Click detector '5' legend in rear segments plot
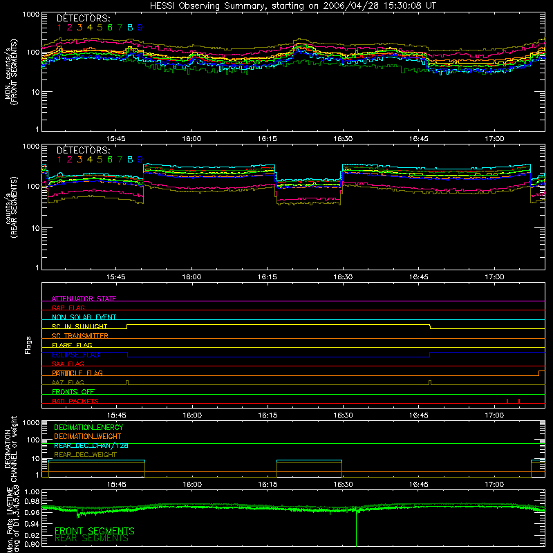The width and height of the screenshot is (553, 553). (100, 160)
